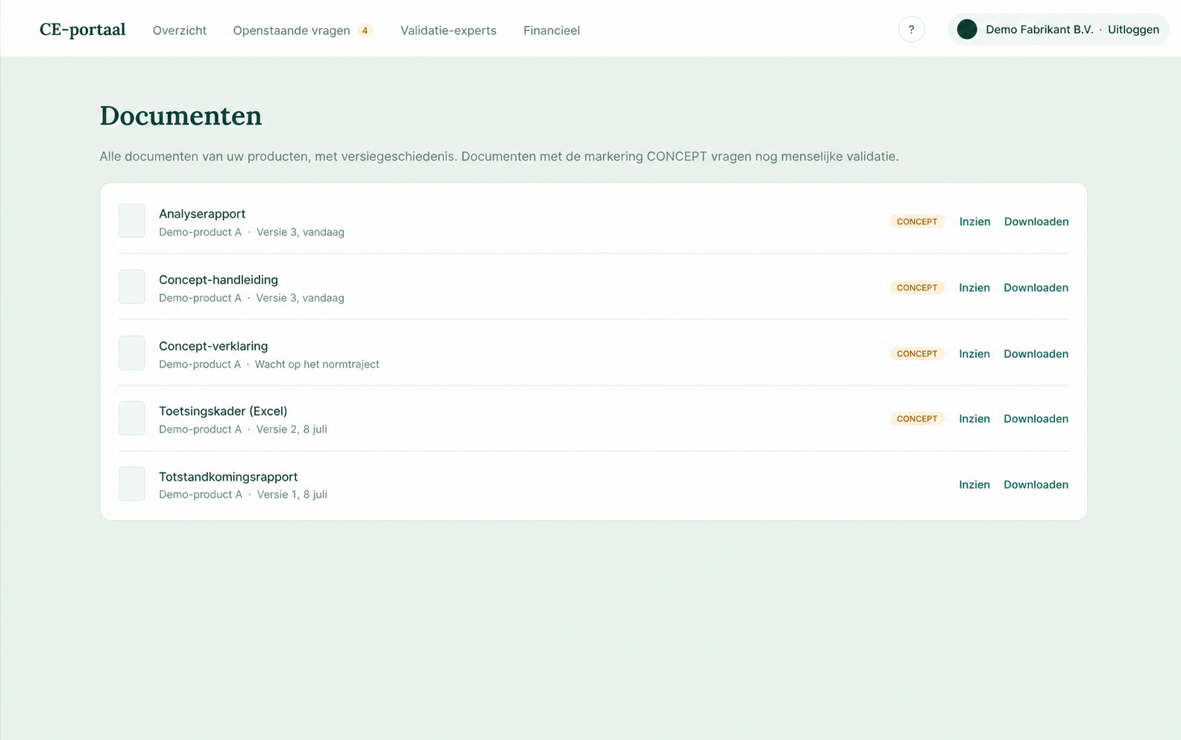This screenshot has height=740, width=1181.
Task: Select the Concept-handleiding title
Action: (x=218, y=280)
